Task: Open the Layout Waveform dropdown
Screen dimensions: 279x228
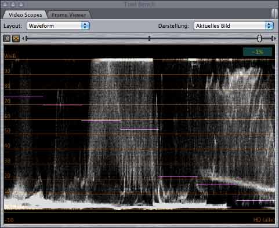Action: [58, 26]
